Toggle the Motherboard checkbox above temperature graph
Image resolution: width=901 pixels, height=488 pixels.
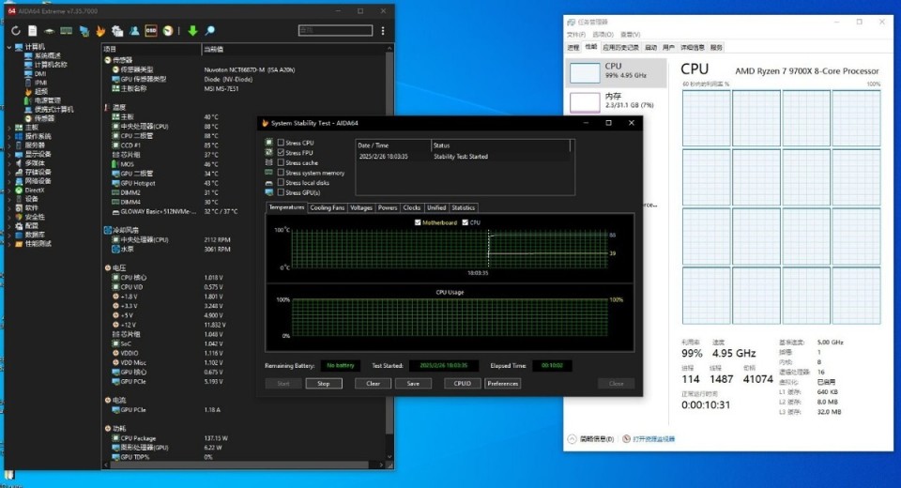coord(418,222)
